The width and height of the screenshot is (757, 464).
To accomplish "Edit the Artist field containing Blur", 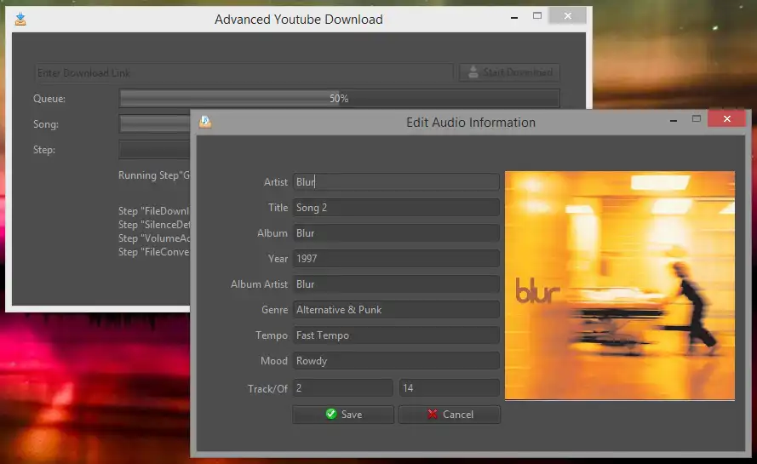I will click(396, 182).
